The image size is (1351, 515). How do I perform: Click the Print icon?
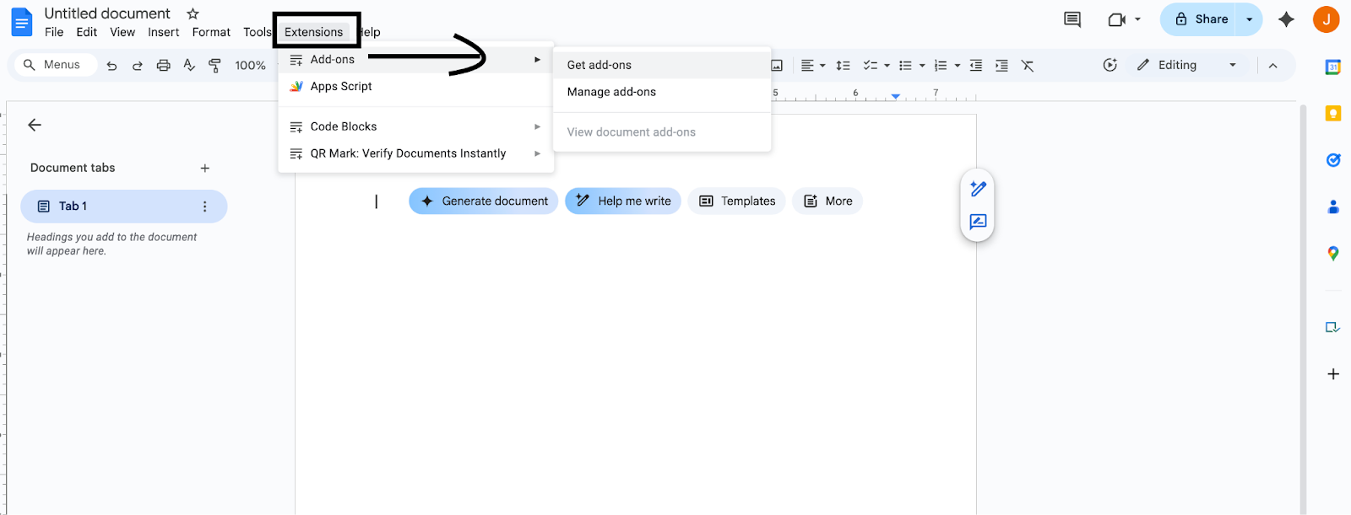coord(163,66)
